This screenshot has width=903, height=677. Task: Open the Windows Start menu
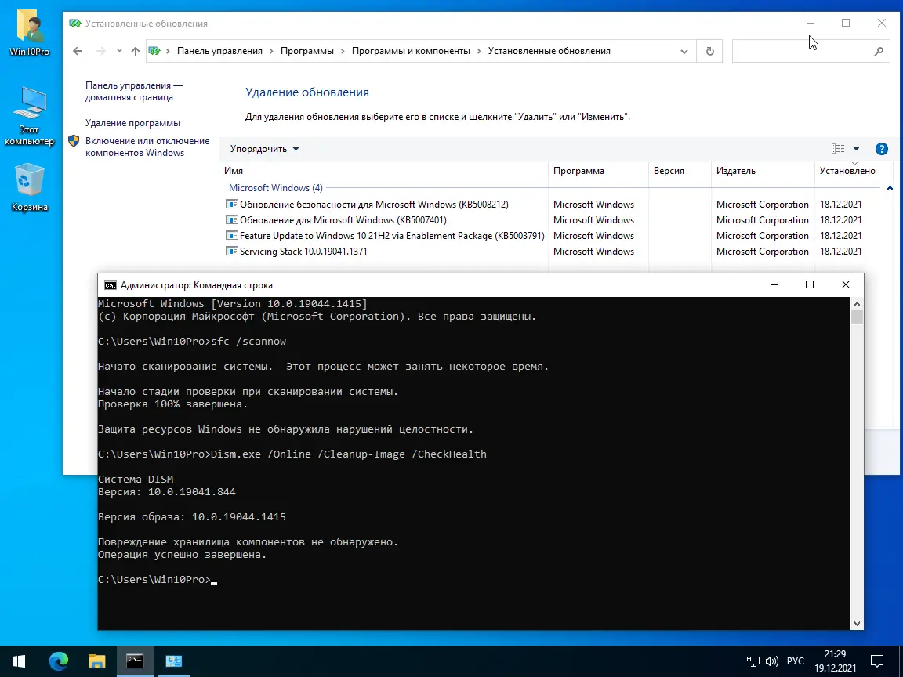click(x=19, y=661)
